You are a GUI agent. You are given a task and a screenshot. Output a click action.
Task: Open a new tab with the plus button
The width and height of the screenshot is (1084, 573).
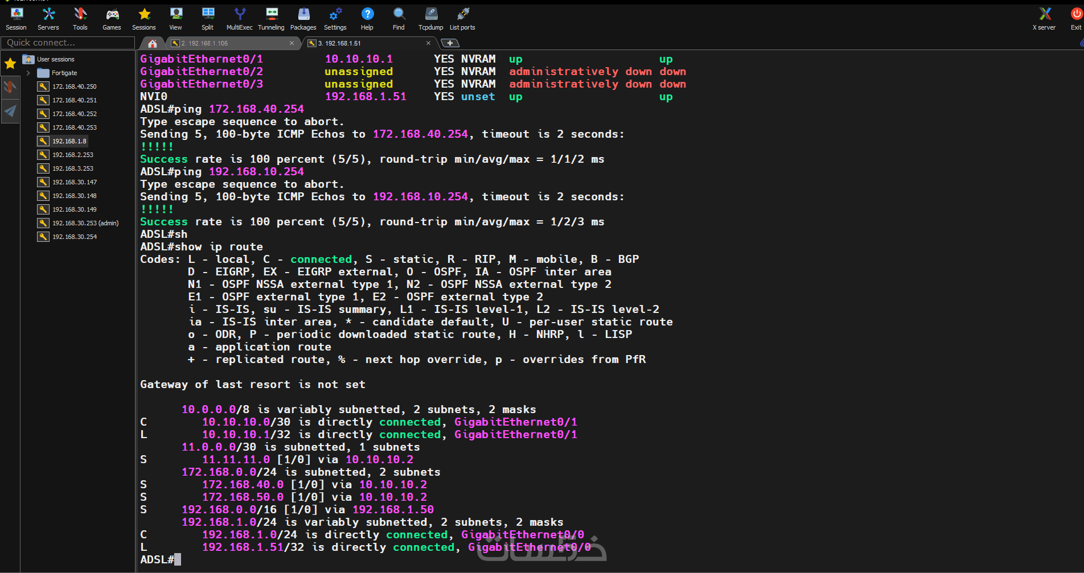coord(450,43)
